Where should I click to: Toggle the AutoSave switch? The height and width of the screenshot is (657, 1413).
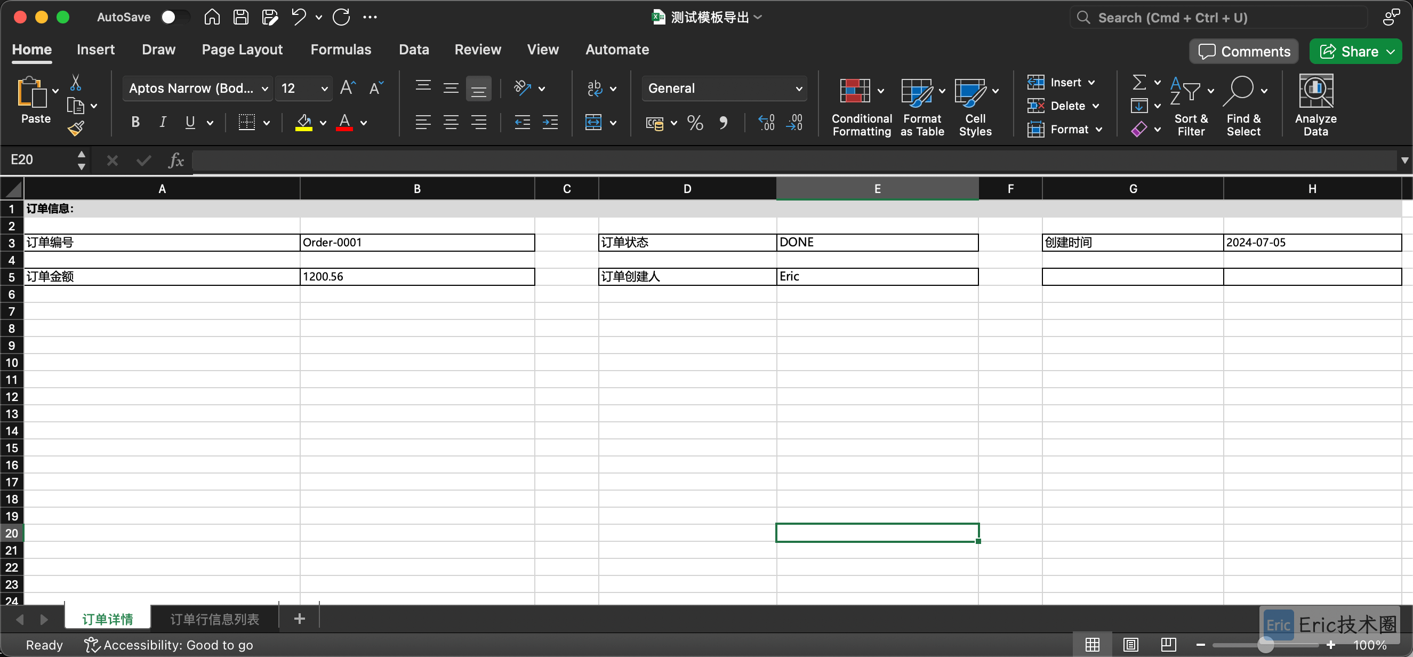(x=175, y=18)
